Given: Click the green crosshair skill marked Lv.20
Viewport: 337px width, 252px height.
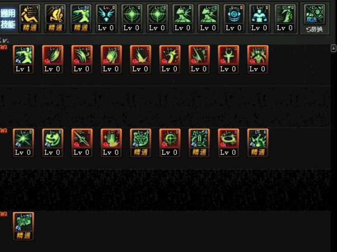Looking at the screenshot, I should (157, 18).
